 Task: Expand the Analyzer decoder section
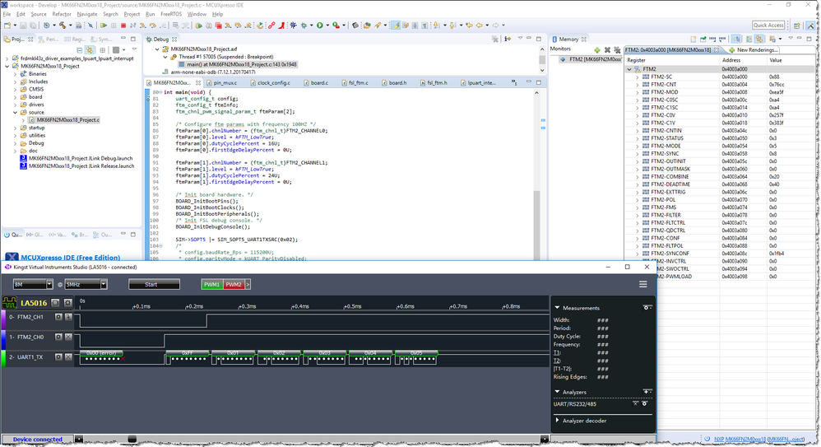[x=558, y=421]
